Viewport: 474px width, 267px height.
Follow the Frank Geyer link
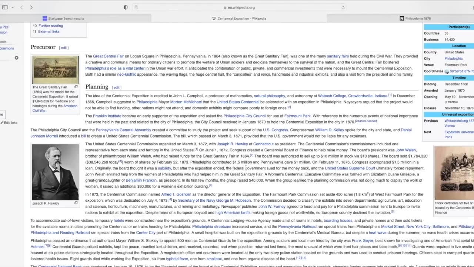coord(363,241)
